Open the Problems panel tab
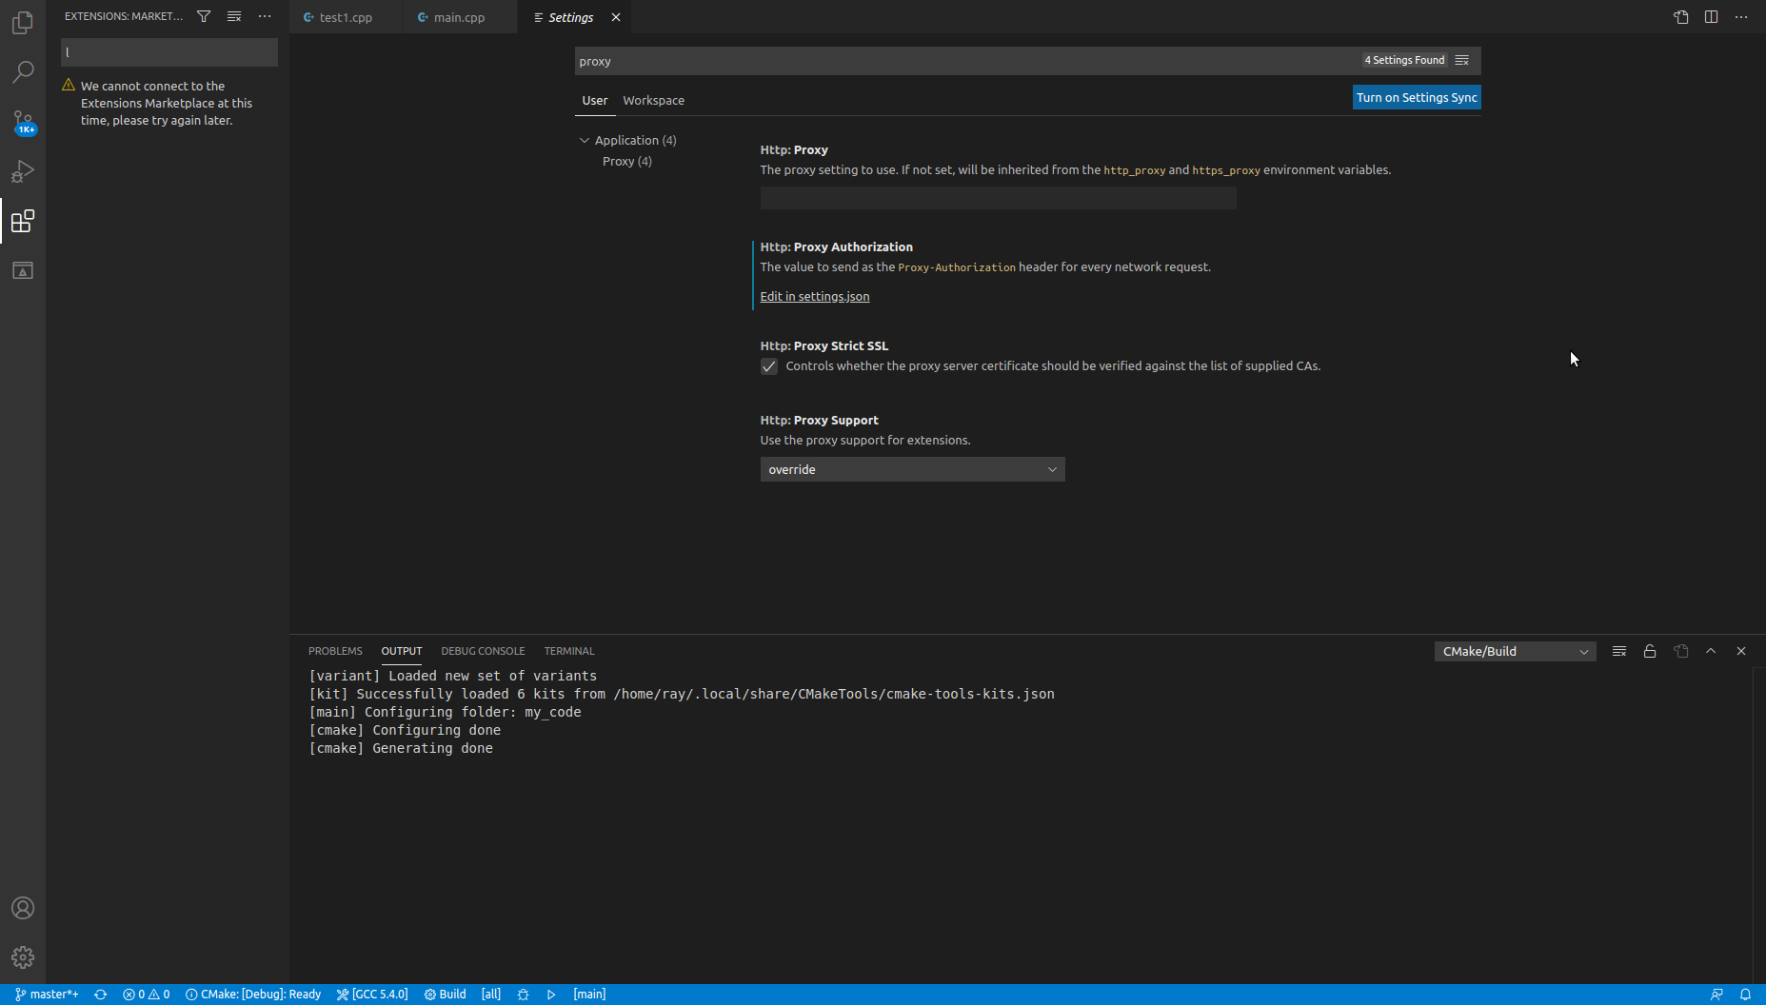The width and height of the screenshot is (1766, 1005). (x=335, y=651)
